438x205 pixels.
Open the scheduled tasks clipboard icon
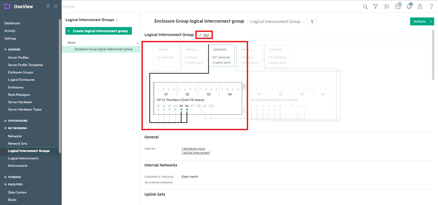[398, 6]
